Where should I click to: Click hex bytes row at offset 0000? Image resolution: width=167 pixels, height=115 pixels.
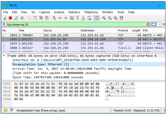(x=57, y=84)
